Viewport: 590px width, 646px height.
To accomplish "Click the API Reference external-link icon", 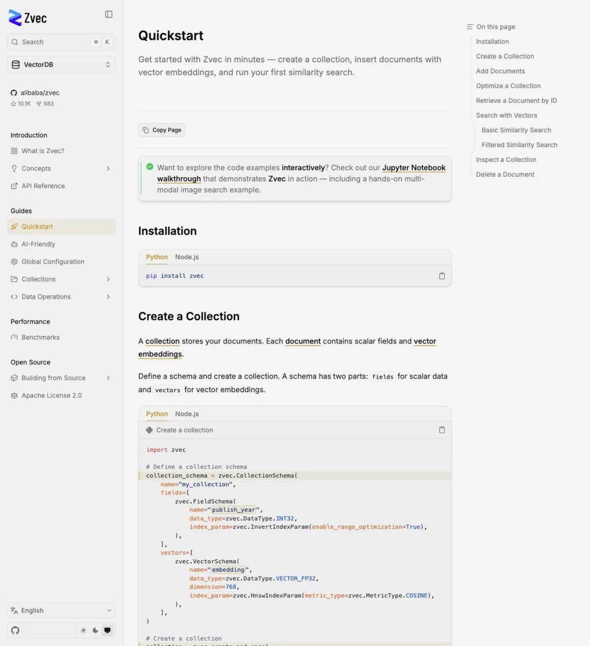I will (14, 186).
